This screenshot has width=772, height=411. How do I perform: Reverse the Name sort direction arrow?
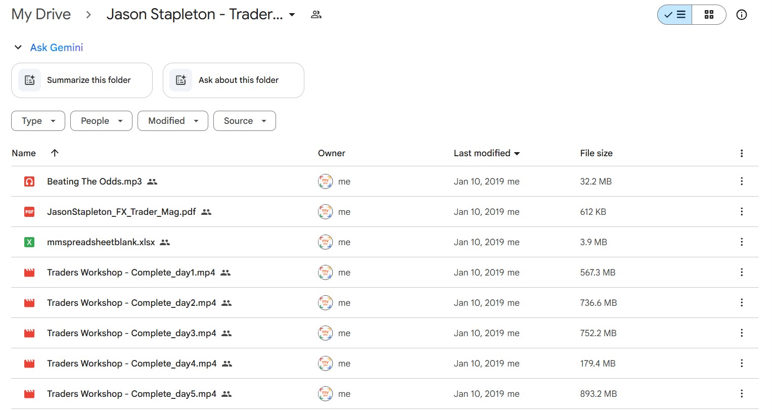point(55,153)
